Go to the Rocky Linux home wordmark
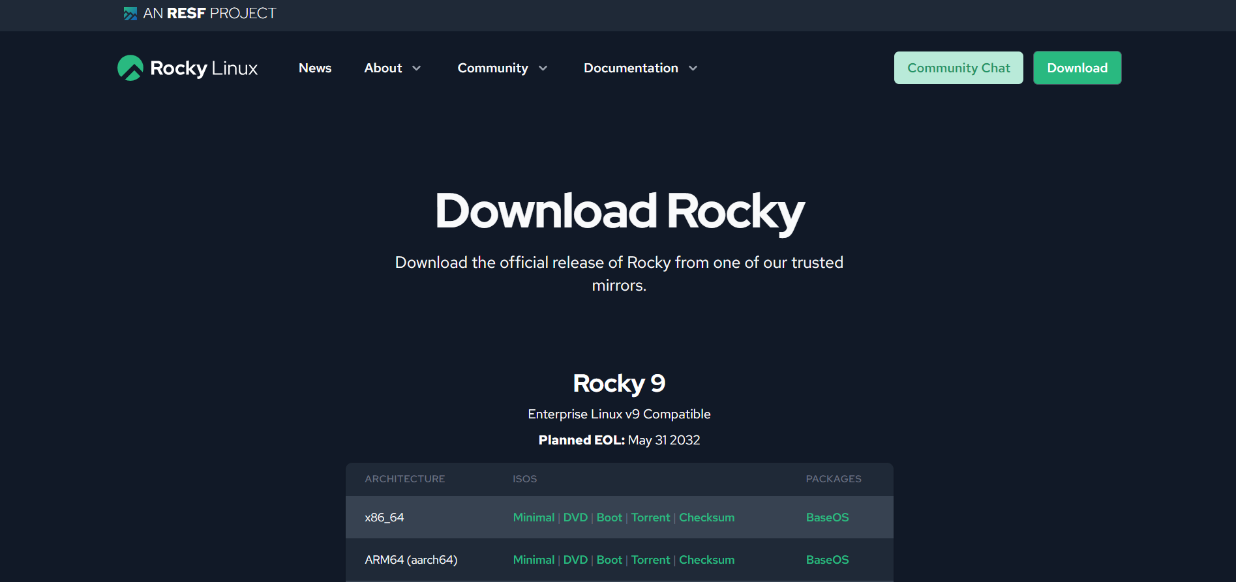The height and width of the screenshot is (582, 1236). click(203, 68)
